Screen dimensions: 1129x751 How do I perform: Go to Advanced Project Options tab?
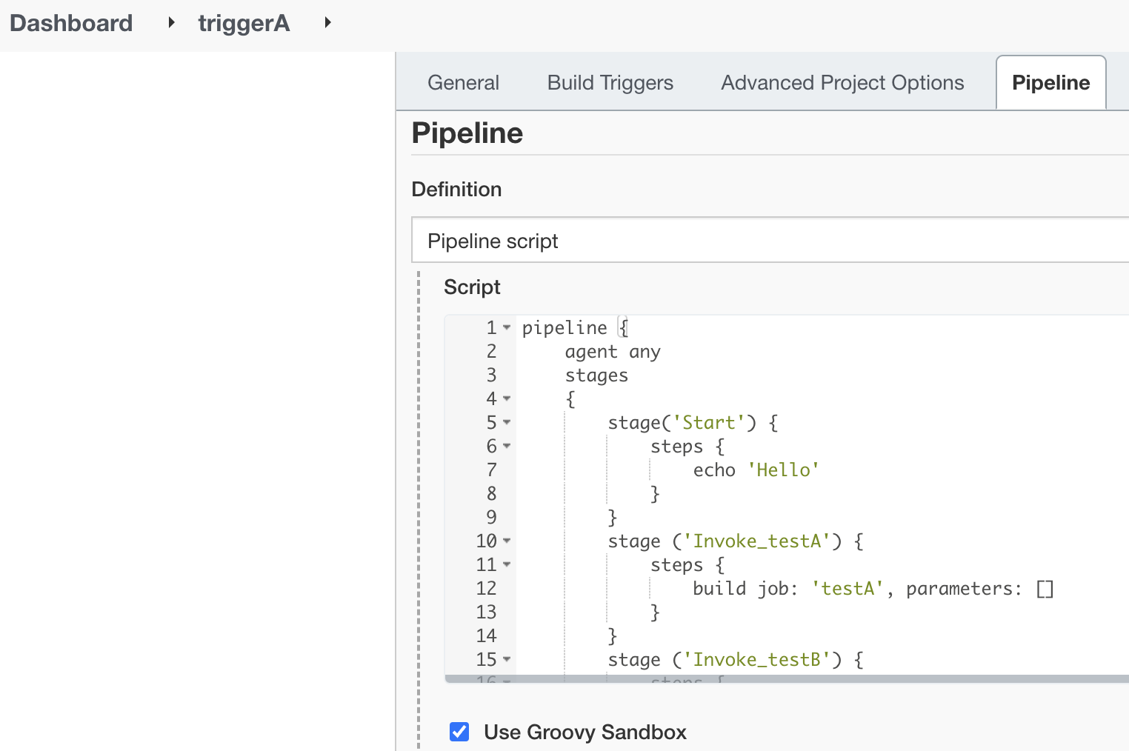(842, 83)
